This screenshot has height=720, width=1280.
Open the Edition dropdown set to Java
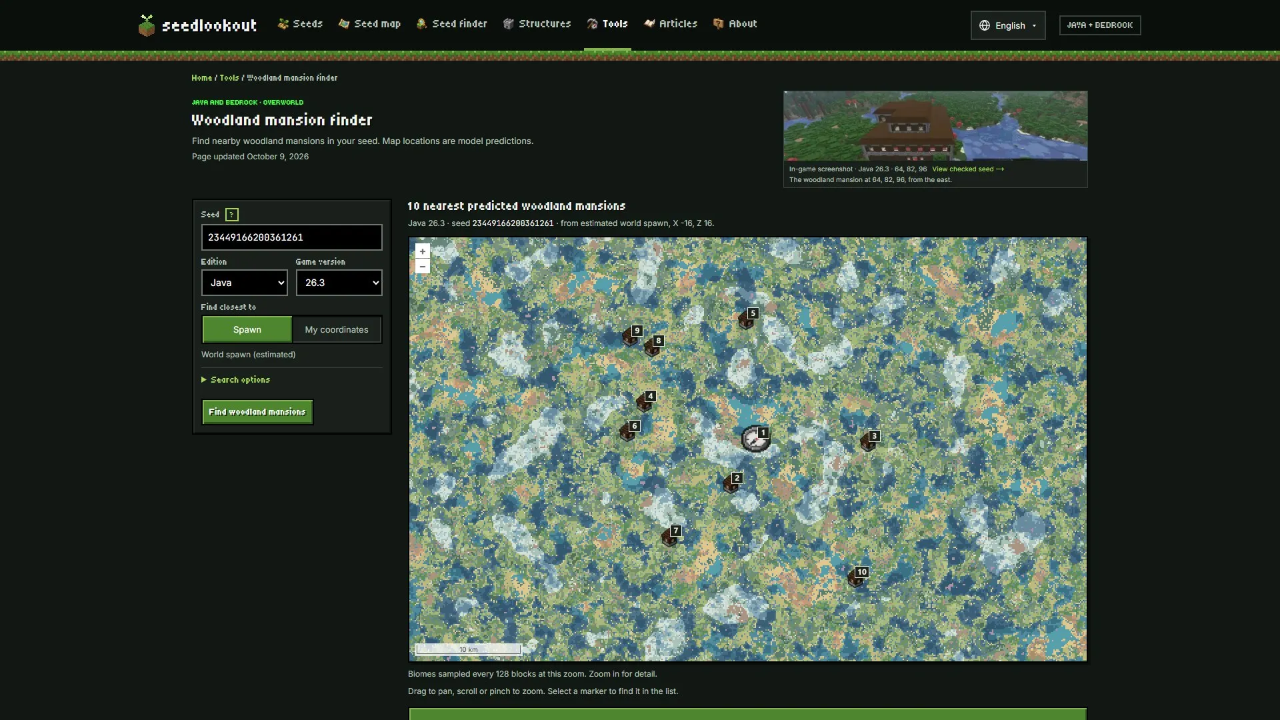tap(245, 283)
